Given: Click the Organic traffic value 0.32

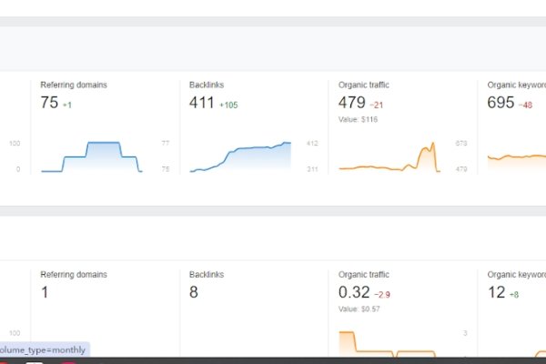Looking at the screenshot, I should [x=354, y=292].
